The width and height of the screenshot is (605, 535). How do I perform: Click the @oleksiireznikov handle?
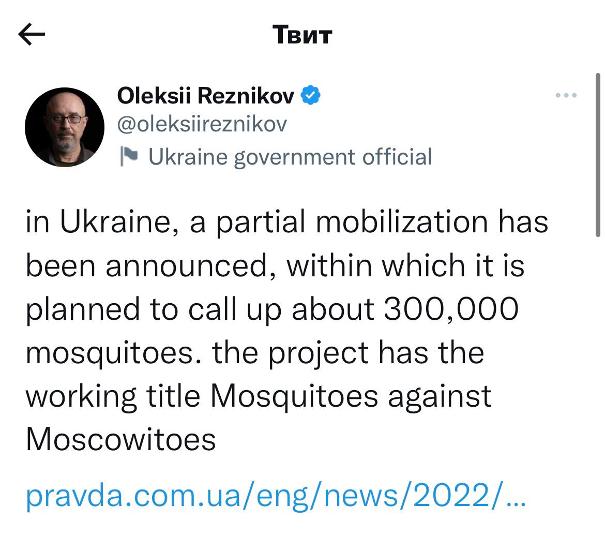[202, 124]
